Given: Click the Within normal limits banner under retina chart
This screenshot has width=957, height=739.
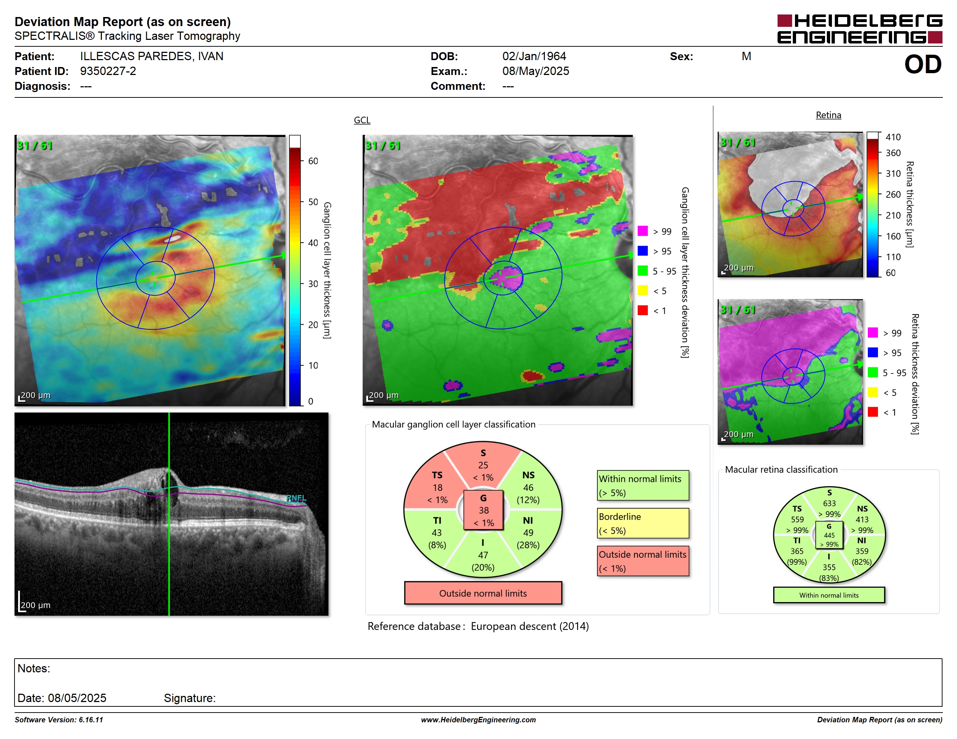Looking at the screenshot, I should tap(829, 596).
